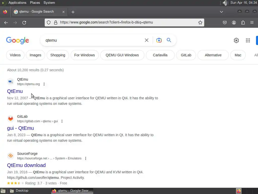Screen dimensions: 258x194
Task: Click into the Google search field
Action: coord(92,40)
